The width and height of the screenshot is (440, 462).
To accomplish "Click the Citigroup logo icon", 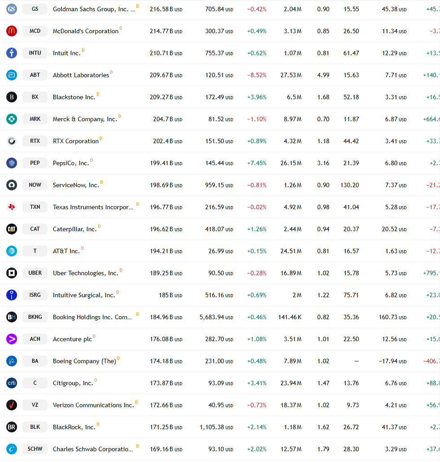I will (12, 383).
